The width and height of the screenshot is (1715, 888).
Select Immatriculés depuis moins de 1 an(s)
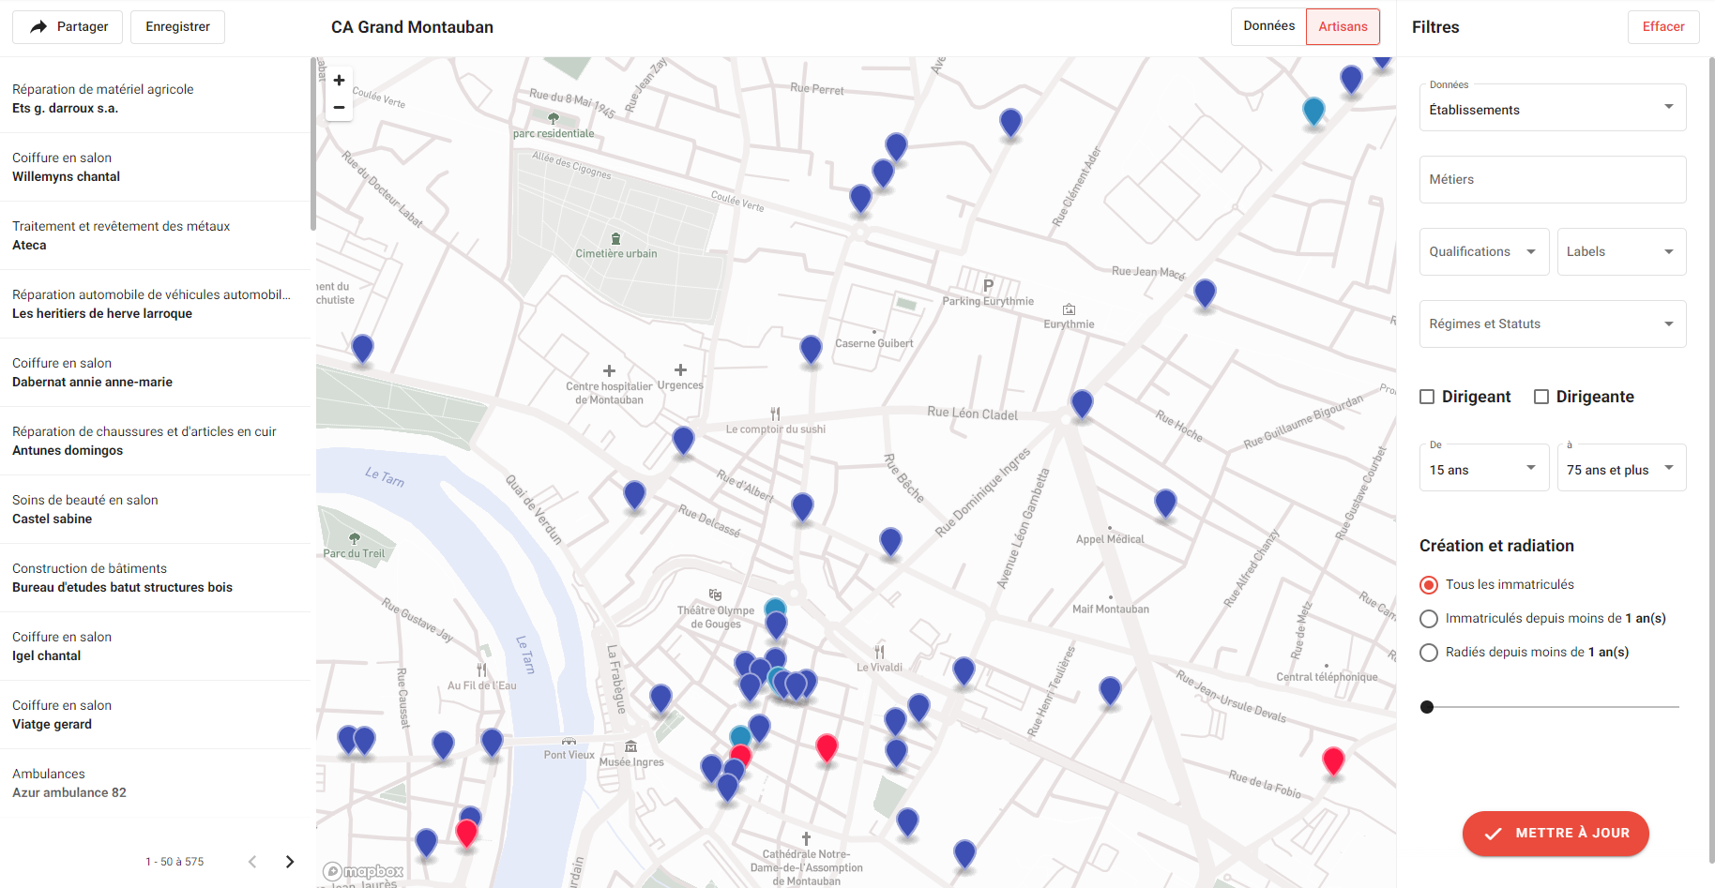(1429, 619)
